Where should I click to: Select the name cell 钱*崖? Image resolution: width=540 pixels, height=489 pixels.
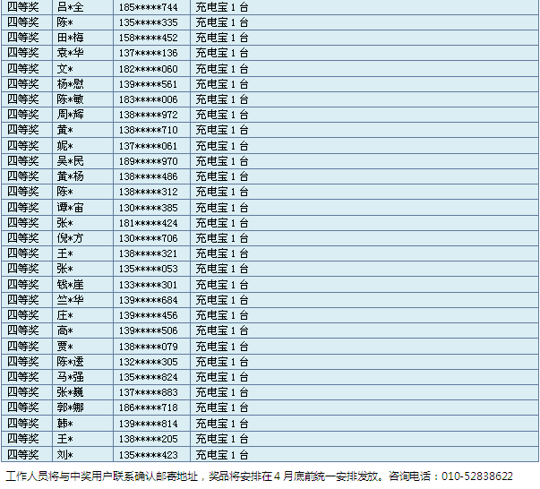point(70,285)
